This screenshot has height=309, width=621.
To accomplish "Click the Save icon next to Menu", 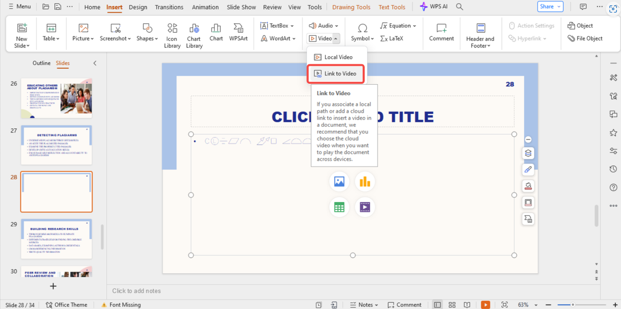I will 58,7.
